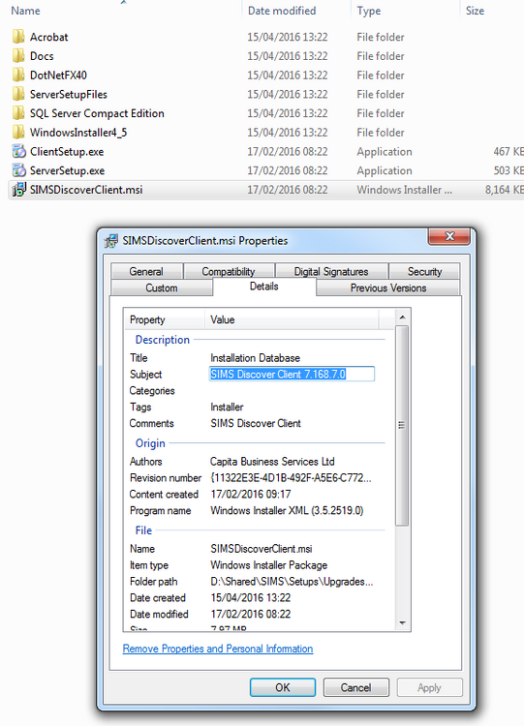Select the Docs folder icon
Image resolution: width=524 pixels, height=726 pixels.
point(18,55)
